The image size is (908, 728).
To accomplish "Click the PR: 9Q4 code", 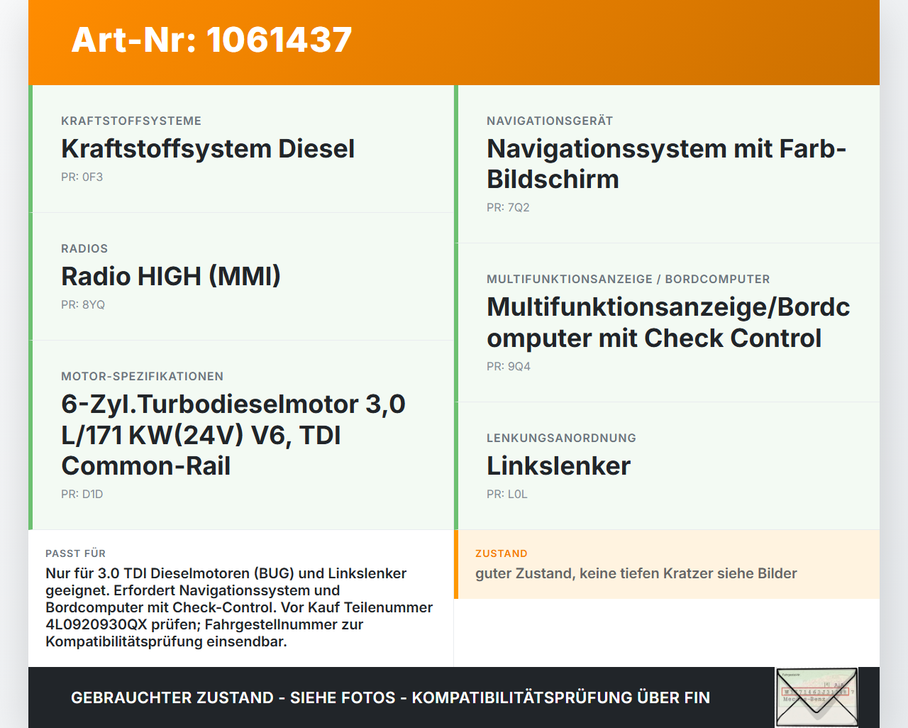I will (x=509, y=367).
